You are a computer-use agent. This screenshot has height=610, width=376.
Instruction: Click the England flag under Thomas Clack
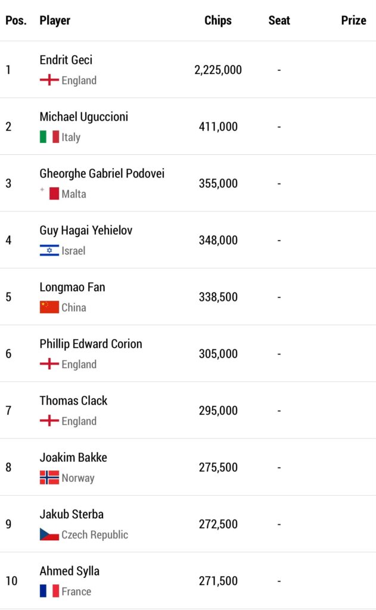(x=49, y=421)
